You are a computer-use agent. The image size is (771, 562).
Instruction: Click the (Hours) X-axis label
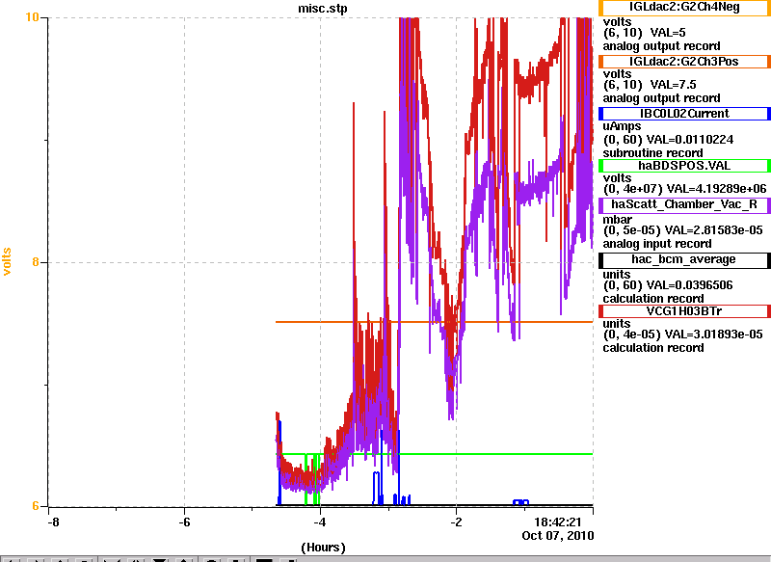323,548
